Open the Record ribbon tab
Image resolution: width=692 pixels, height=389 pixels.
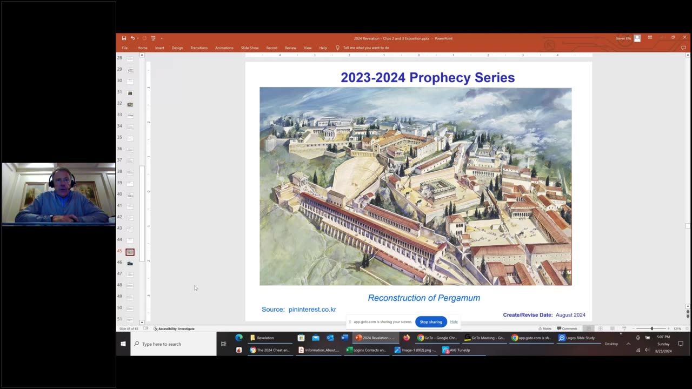[272, 48]
